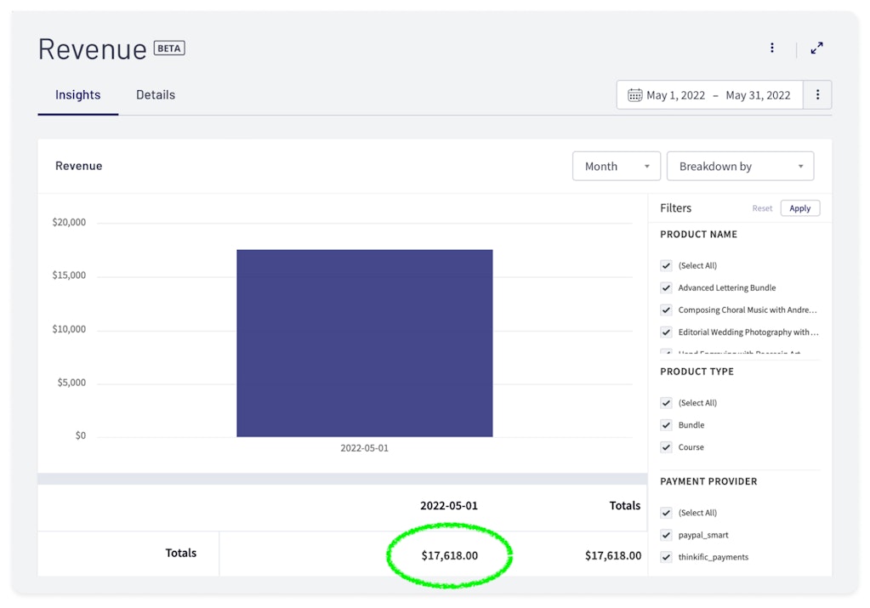The width and height of the screenshot is (870, 608).
Task: Stay on the Insights tab
Action: click(x=77, y=94)
